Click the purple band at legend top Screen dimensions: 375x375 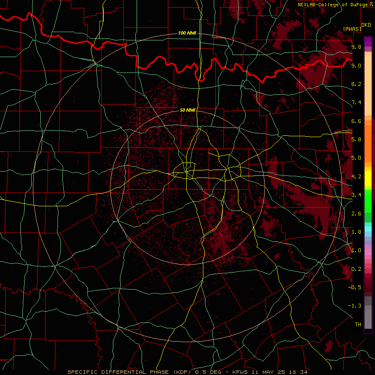point(368,42)
